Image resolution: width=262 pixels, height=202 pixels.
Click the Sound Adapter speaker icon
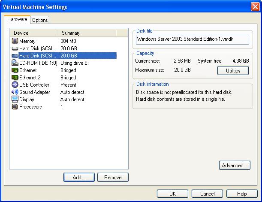15,92
